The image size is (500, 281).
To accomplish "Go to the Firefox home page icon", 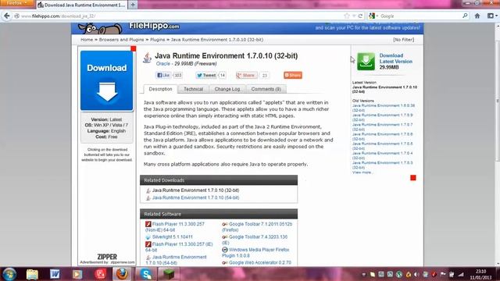I will coord(477,16).
